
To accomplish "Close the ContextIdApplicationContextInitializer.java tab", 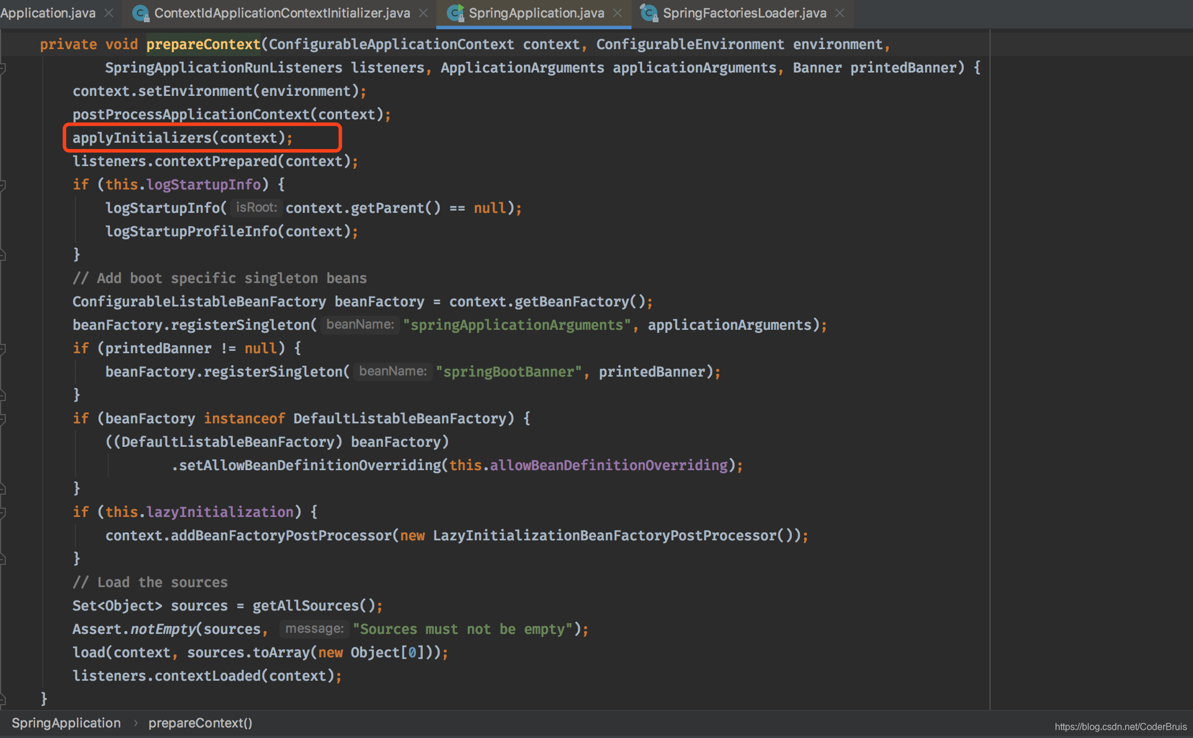I will point(423,13).
